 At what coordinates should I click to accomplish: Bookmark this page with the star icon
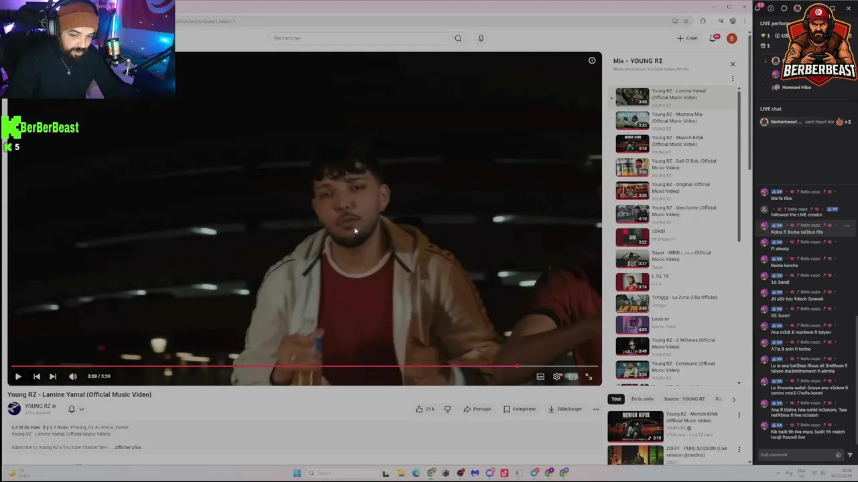pos(686,21)
